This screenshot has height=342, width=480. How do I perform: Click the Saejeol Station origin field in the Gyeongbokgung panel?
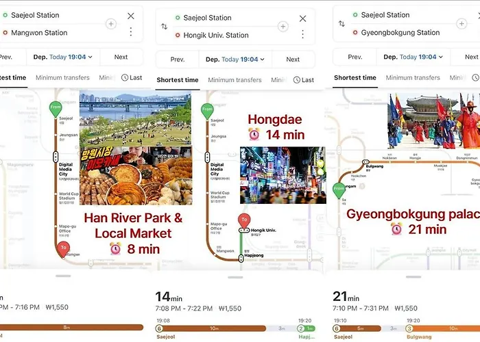coord(385,14)
